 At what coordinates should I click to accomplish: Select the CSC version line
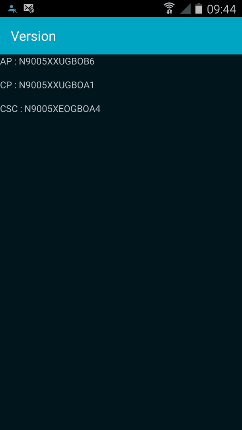50,109
